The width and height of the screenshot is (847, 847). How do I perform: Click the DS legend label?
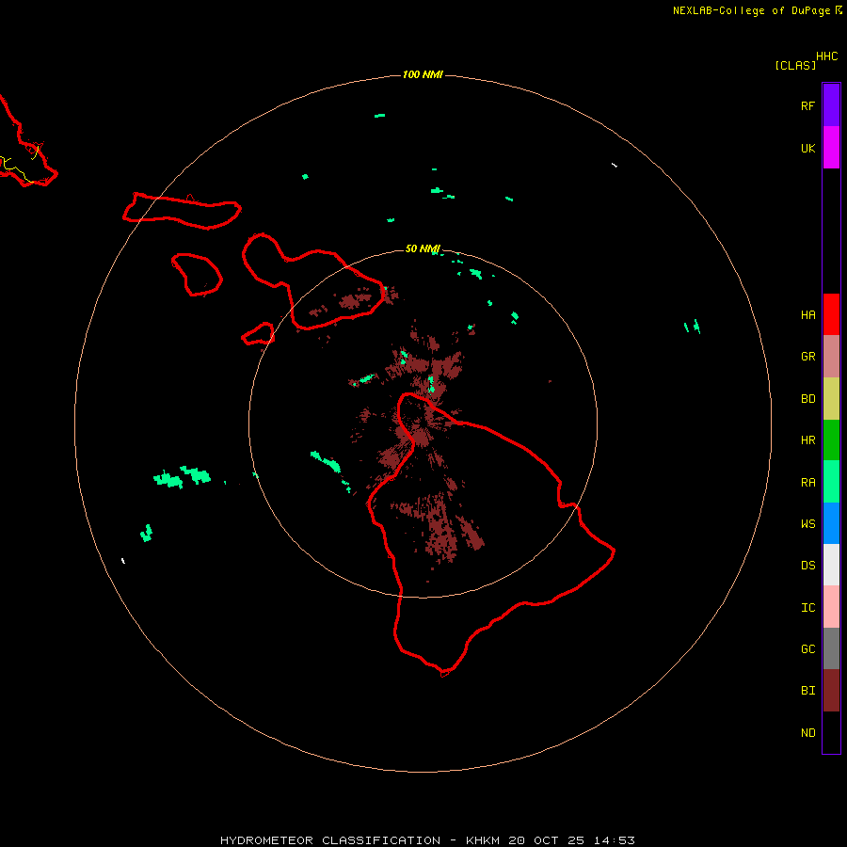pyautogui.click(x=807, y=566)
